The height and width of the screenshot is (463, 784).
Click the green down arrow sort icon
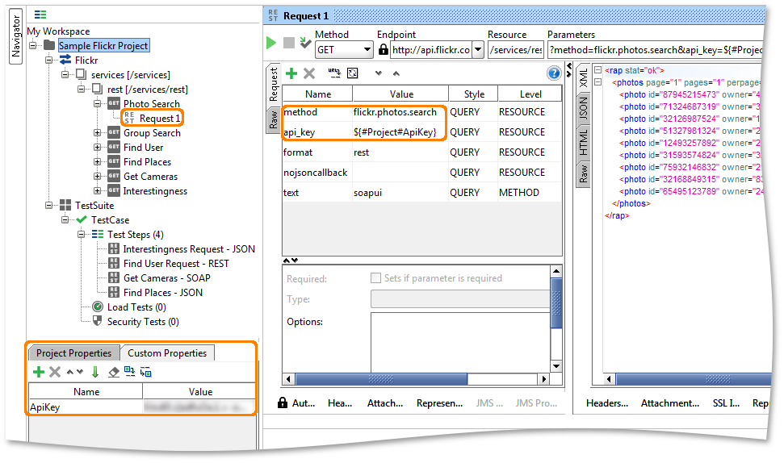coord(95,372)
